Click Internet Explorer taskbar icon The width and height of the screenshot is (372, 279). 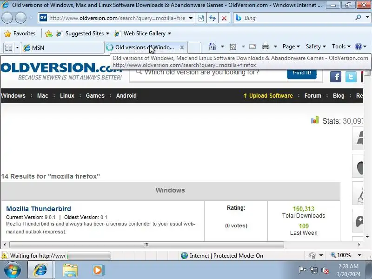[x=40, y=270]
